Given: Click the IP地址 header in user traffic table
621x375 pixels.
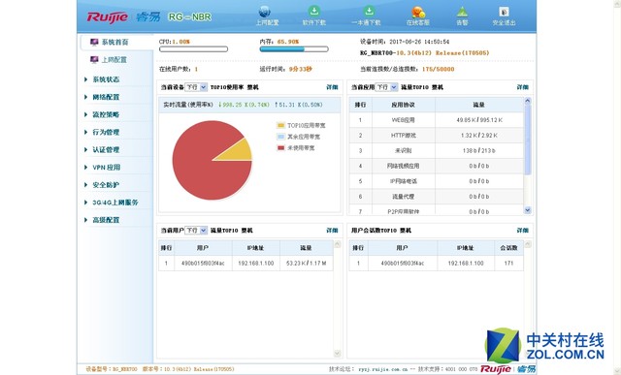Looking at the screenshot, I should (256, 248).
